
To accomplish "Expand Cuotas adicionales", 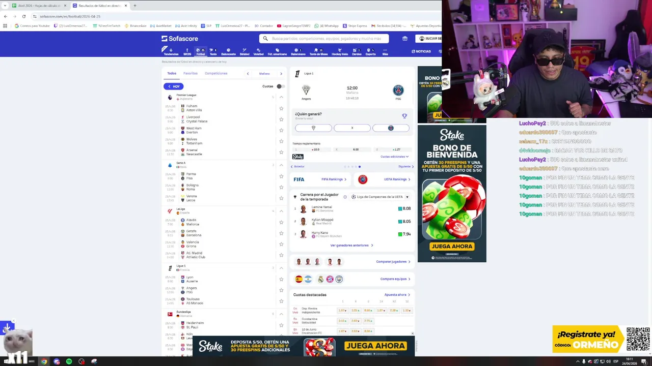I will (x=394, y=157).
